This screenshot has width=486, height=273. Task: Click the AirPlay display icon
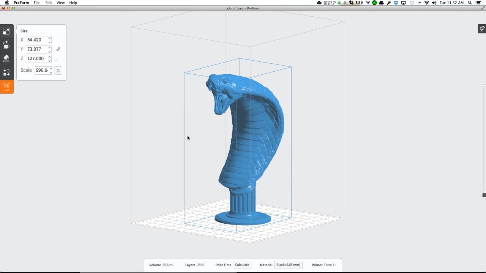click(x=404, y=3)
